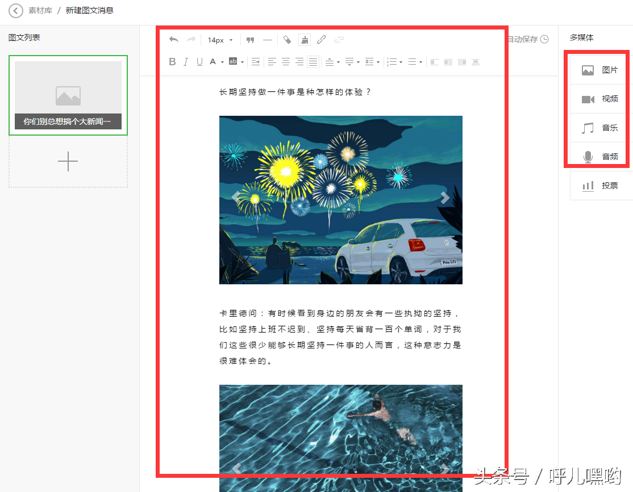Apply font color with A icon

click(x=213, y=62)
